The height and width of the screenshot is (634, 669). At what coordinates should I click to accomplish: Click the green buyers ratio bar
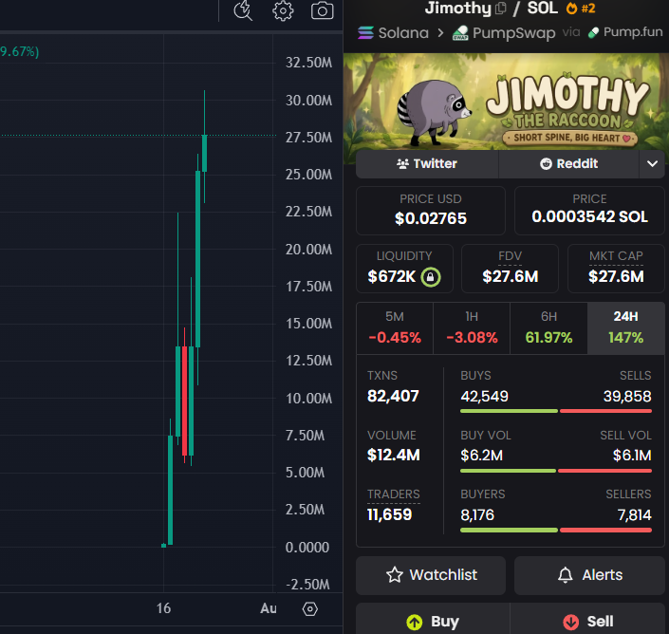pos(509,531)
